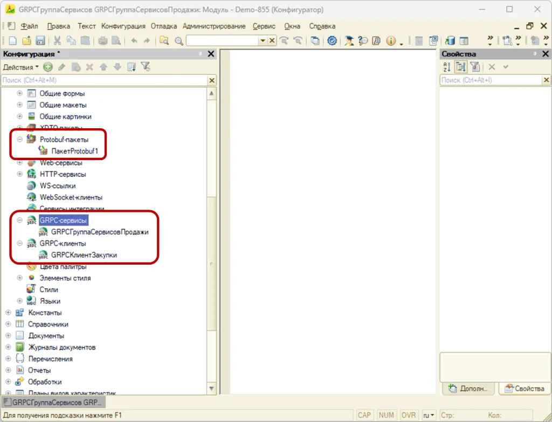The width and height of the screenshot is (552, 422).
Task: Toggle category grouping in Properties panel
Action: click(x=460, y=67)
